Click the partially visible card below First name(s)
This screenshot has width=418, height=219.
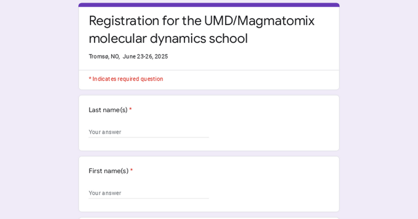click(x=209, y=218)
